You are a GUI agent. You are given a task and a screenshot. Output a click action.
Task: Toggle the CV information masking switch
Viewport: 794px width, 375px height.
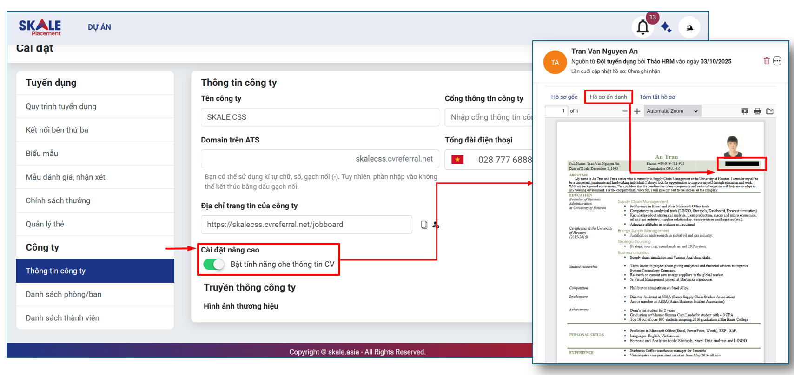[x=214, y=264]
